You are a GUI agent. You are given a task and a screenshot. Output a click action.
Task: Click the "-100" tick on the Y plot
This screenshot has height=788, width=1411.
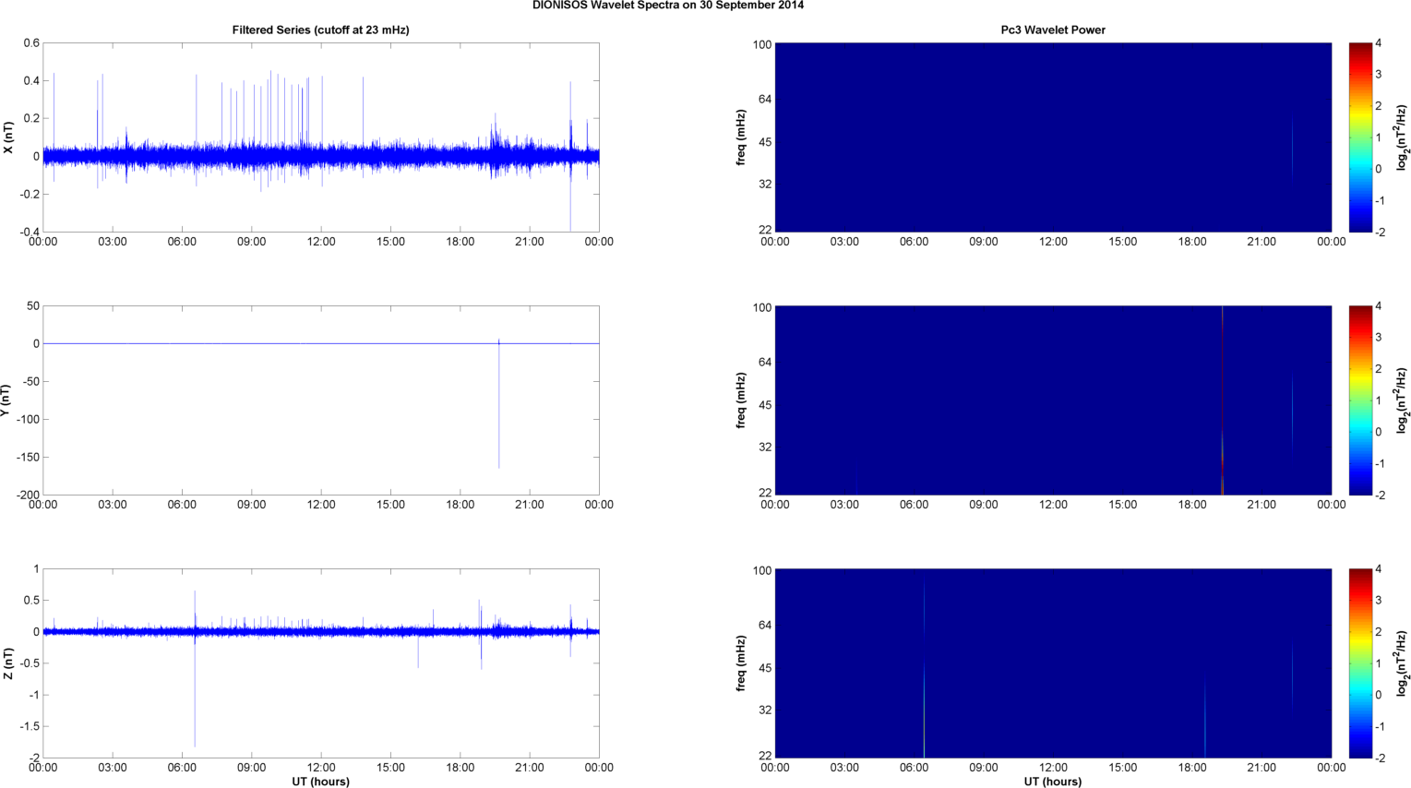tap(27, 420)
